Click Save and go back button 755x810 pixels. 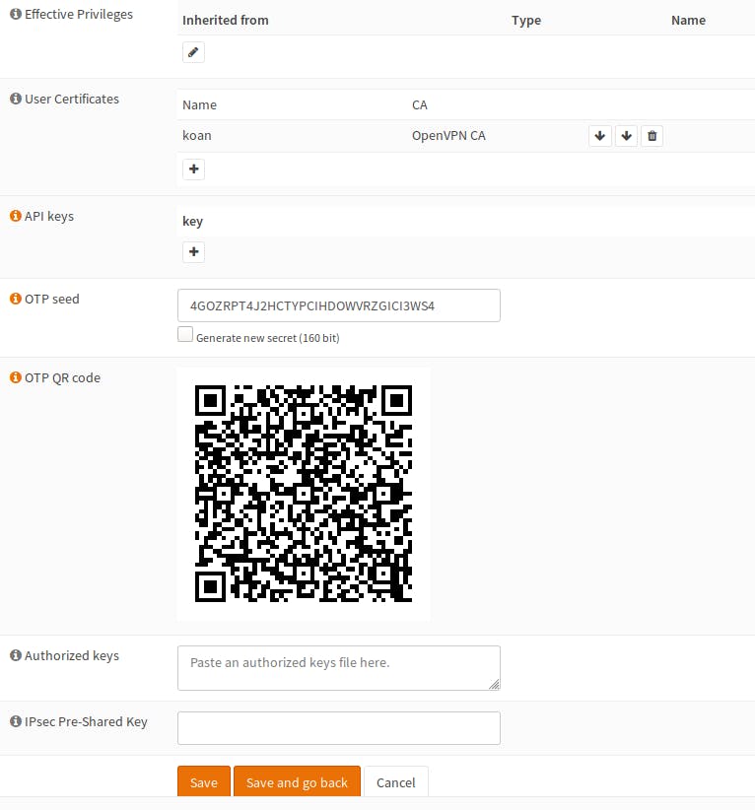297,781
